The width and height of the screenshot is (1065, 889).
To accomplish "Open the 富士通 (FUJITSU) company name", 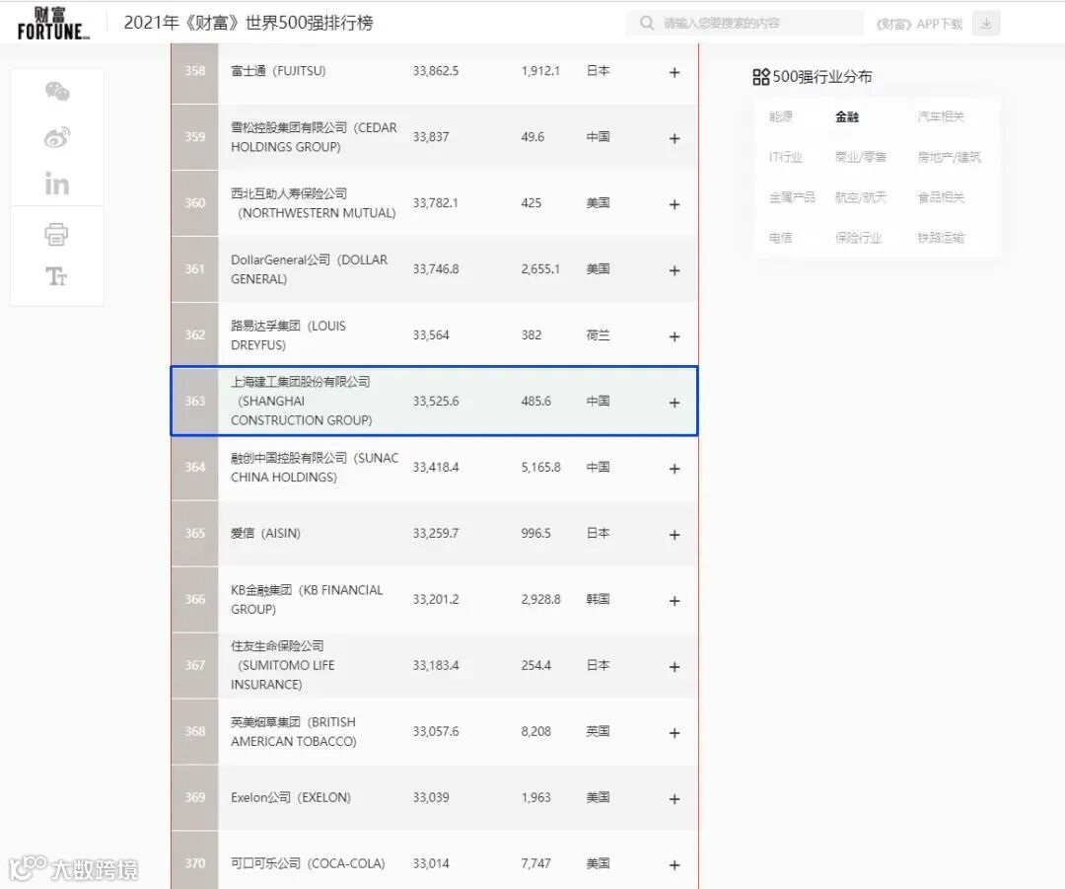I will [x=278, y=71].
